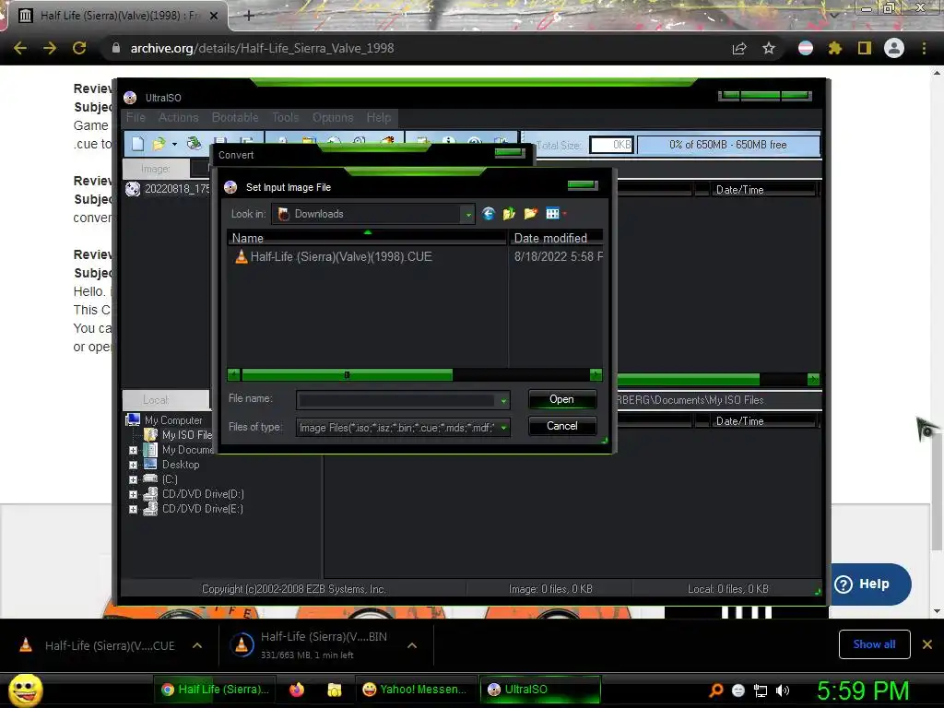Open a new Chrome tab

tap(249, 16)
